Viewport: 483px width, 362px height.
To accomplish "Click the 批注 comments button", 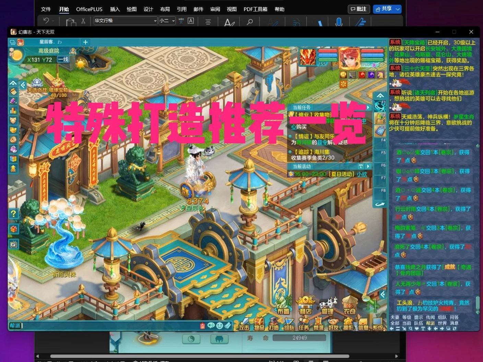I will [358, 9].
